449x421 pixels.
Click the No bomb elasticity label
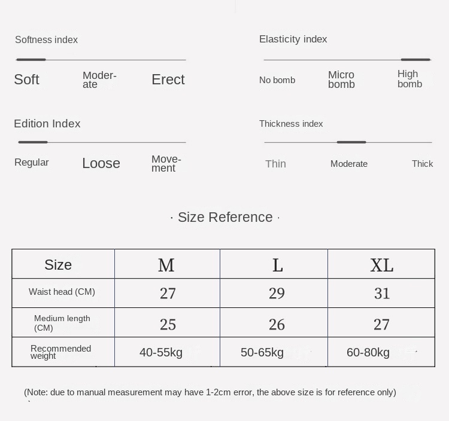pos(277,80)
